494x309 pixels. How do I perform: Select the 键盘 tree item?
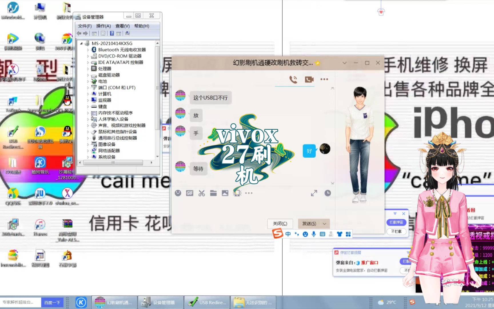tap(103, 106)
